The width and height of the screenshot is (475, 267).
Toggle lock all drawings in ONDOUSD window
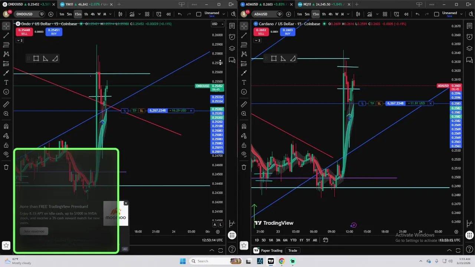(6, 145)
